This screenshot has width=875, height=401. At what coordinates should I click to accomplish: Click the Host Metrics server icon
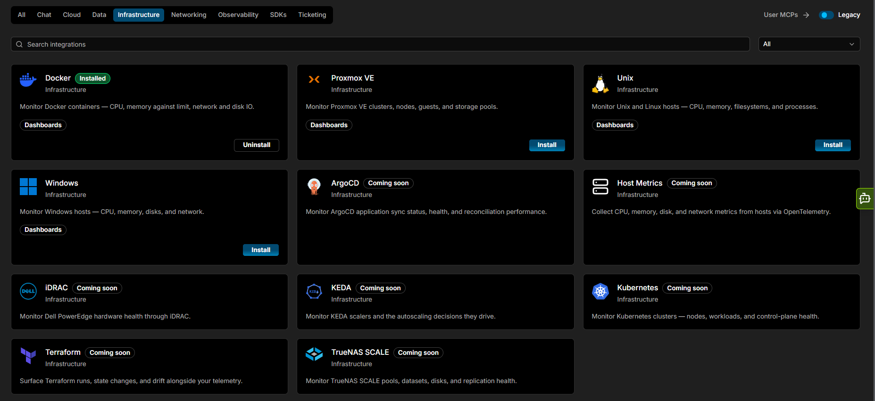click(x=600, y=187)
